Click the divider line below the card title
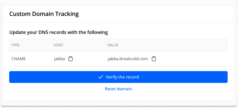This screenshot has width=238, height=108. tap(118, 22)
